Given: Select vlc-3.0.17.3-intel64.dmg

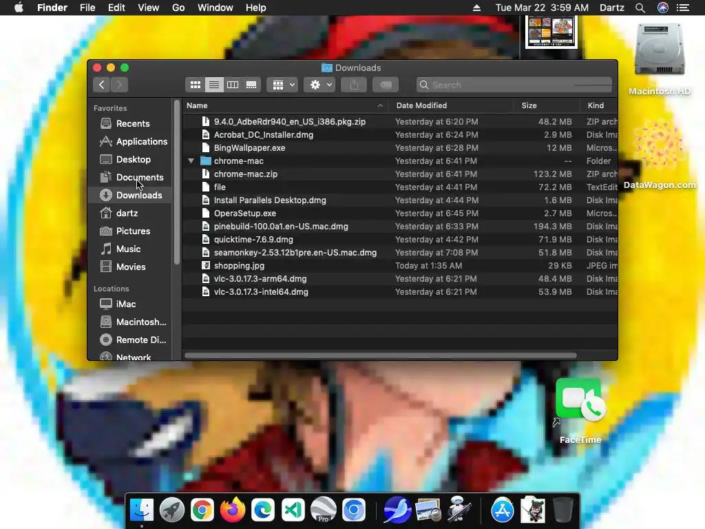Looking at the screenshot, I should pyautogui.click(x=400, y=291).
